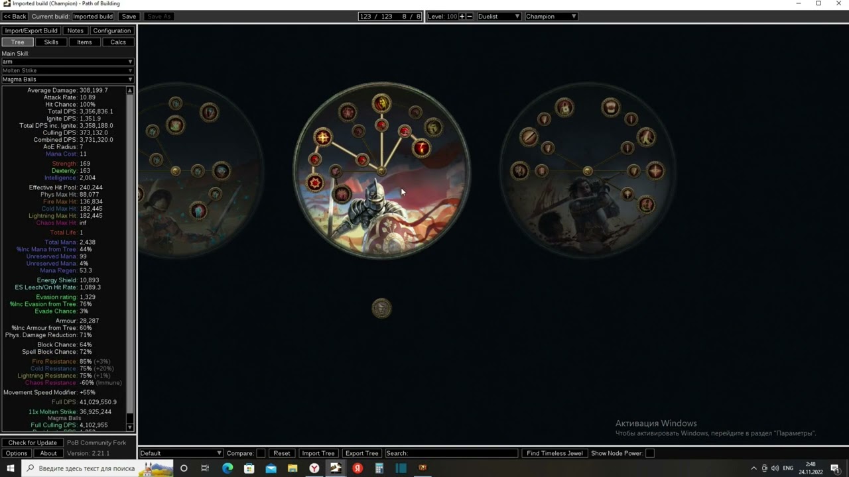Image resolution: width=849 pixels, height=477 pixels.
Task: Select the dim golden unallocated notable in Champion wheel
Action: point(433,127)
